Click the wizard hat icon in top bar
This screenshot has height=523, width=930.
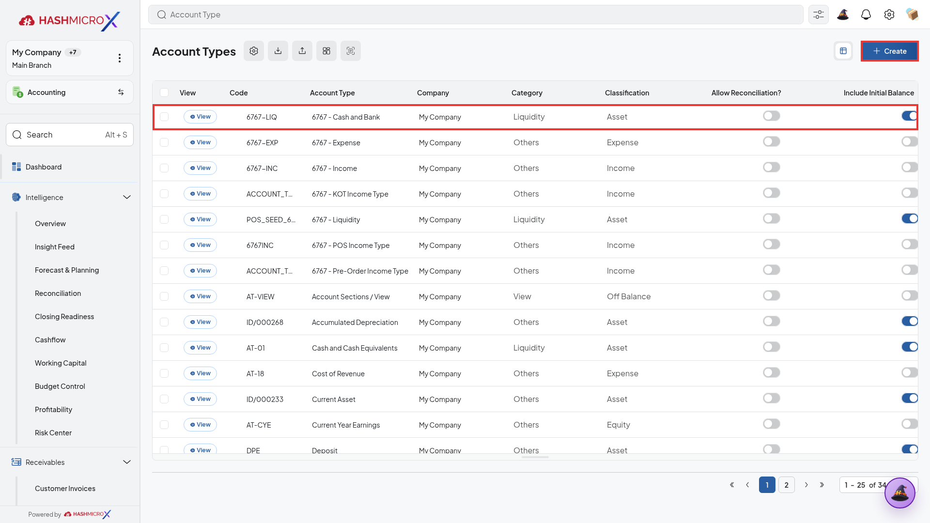click(x=843, y=15)
